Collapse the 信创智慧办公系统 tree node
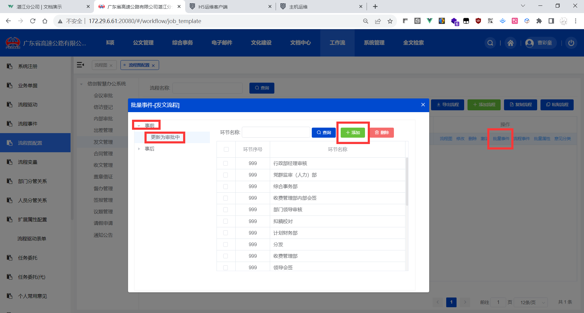 (81, 84)
